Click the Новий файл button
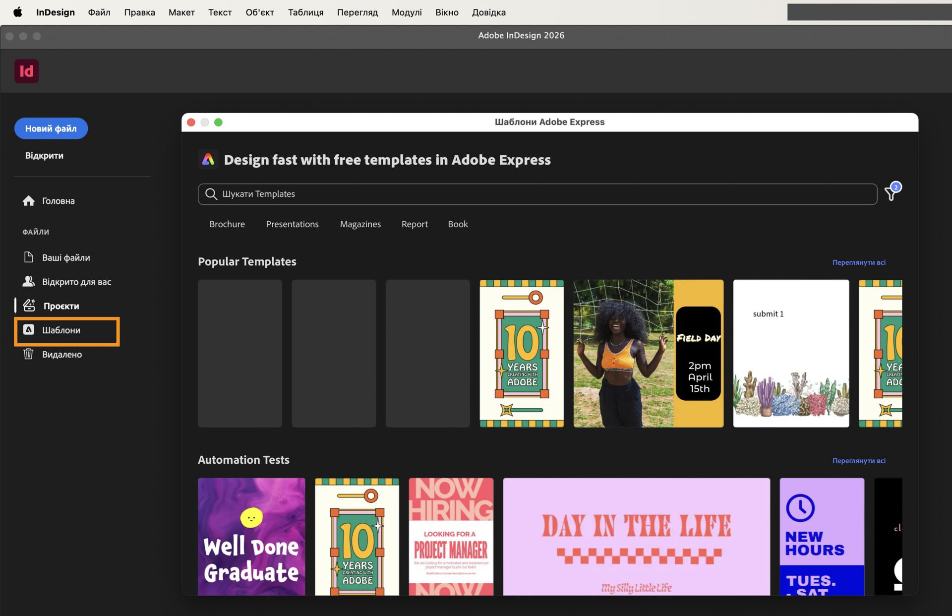Screen dimensions: 952x616 [51, 128]
